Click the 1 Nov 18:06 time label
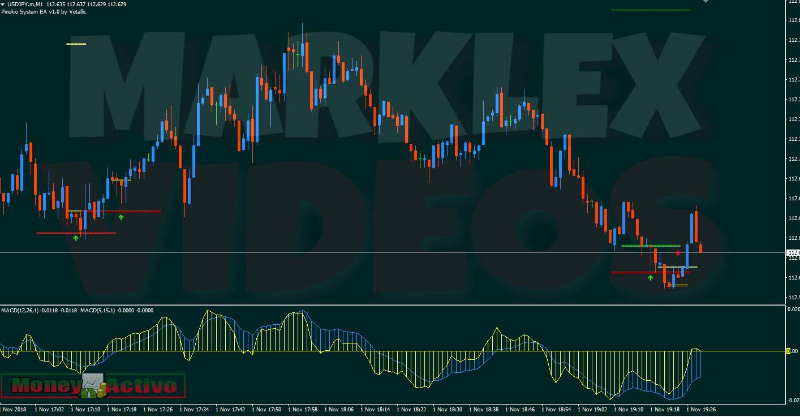 tap(339, 409)
